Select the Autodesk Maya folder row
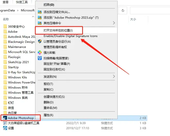 pyautogui.click(x=19, y=37)
